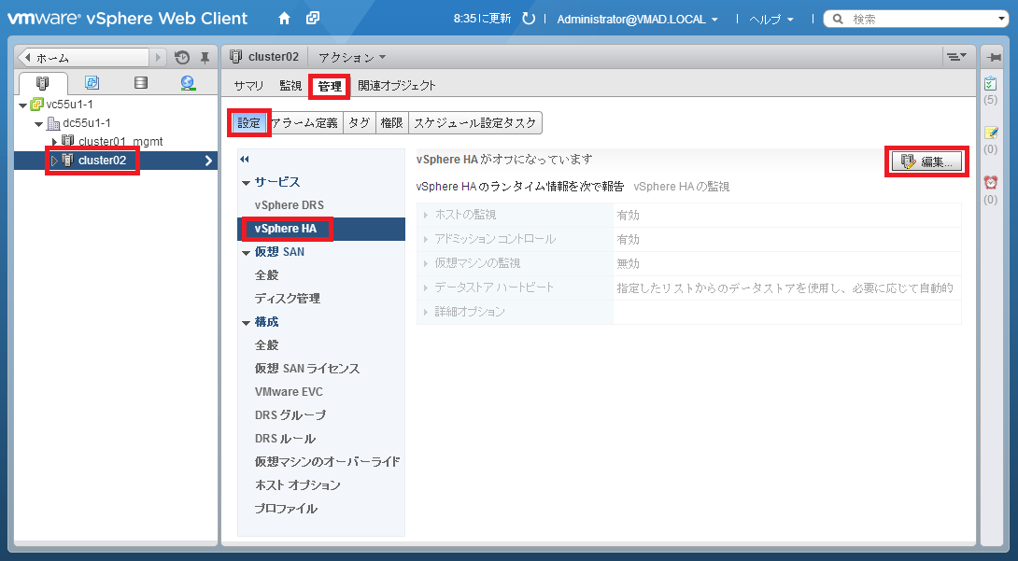Open the 関連オブジェクト tab
Screen dimensions: 1018x561
[397, 86]
